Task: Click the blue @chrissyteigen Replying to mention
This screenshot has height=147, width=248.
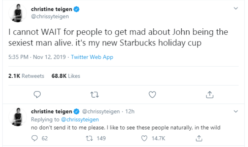Action: (80, 120)
